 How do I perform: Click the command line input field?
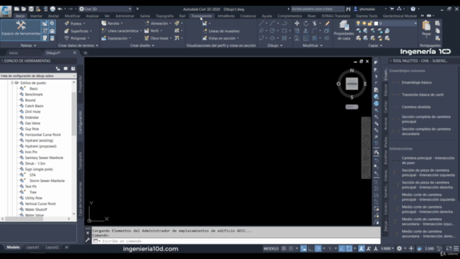point(236,241)
